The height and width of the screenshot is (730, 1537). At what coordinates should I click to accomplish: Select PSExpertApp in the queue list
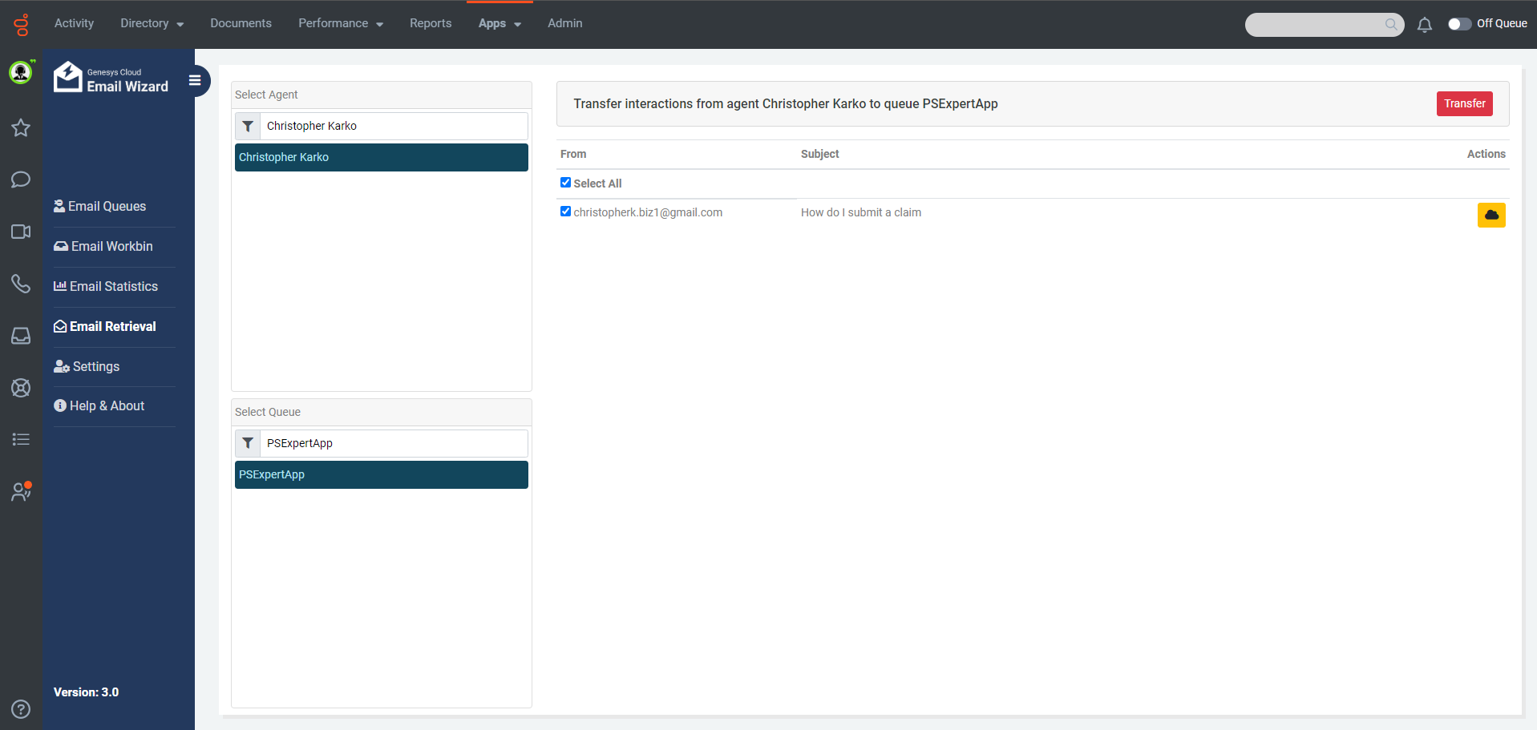[x=381, y=474]
